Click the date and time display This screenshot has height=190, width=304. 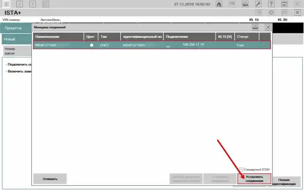coord(192,4)
